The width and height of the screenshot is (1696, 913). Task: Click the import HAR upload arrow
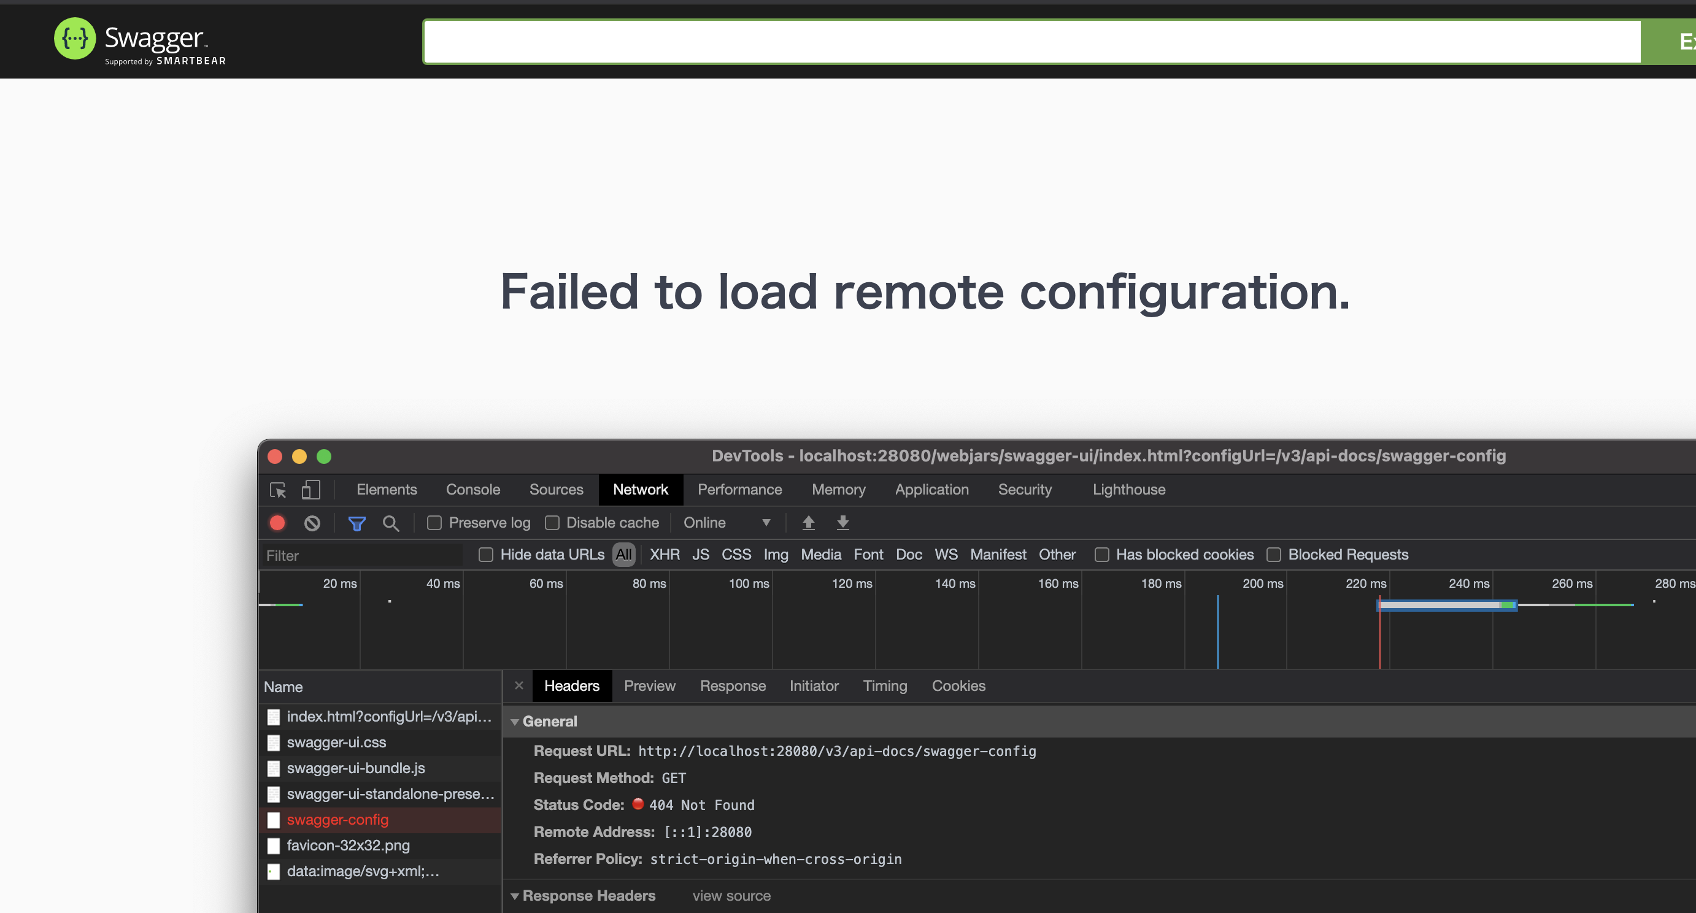point(809,523)
